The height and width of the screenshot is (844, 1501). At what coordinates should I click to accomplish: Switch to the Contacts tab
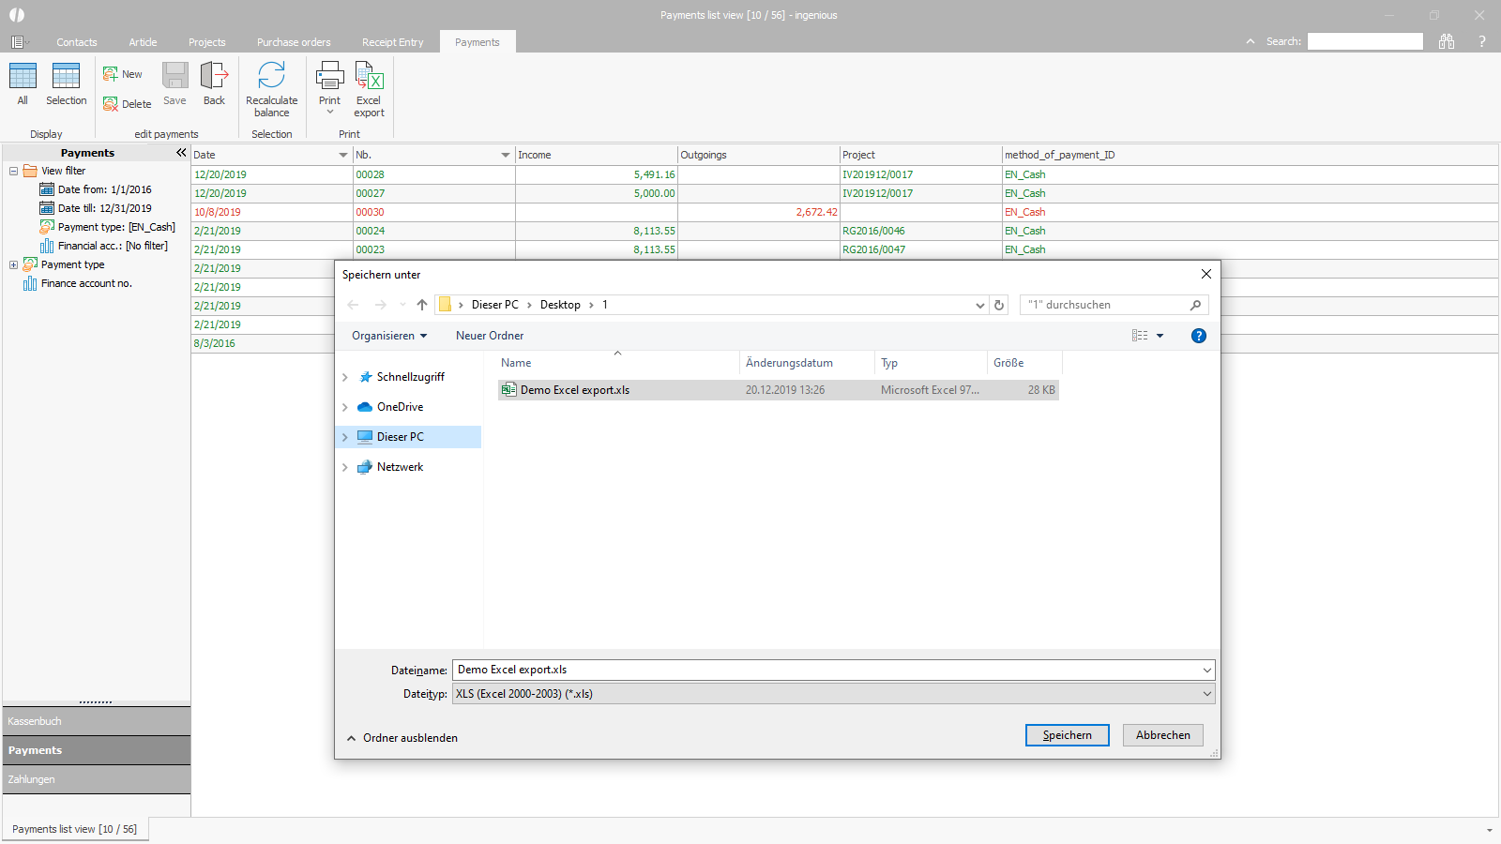tap(76, 42)
